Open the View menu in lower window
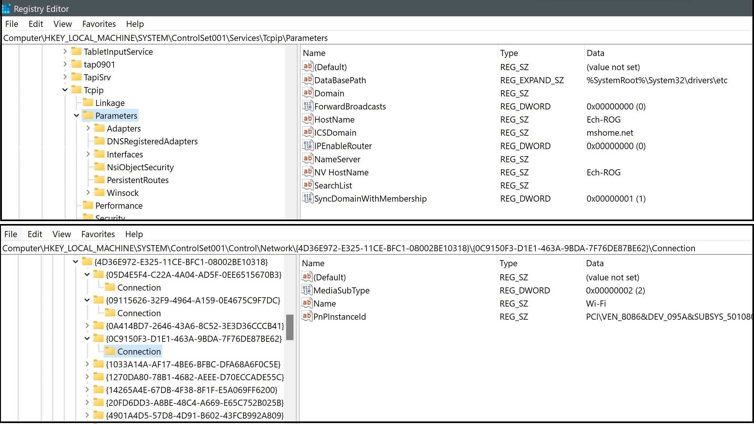Viewport: 754px width, 424px height. pos(61,234)
